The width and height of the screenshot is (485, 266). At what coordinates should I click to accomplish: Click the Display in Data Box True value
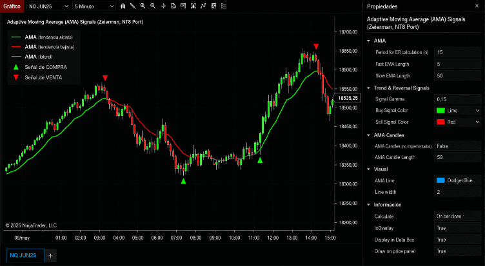tap(458, 240)
